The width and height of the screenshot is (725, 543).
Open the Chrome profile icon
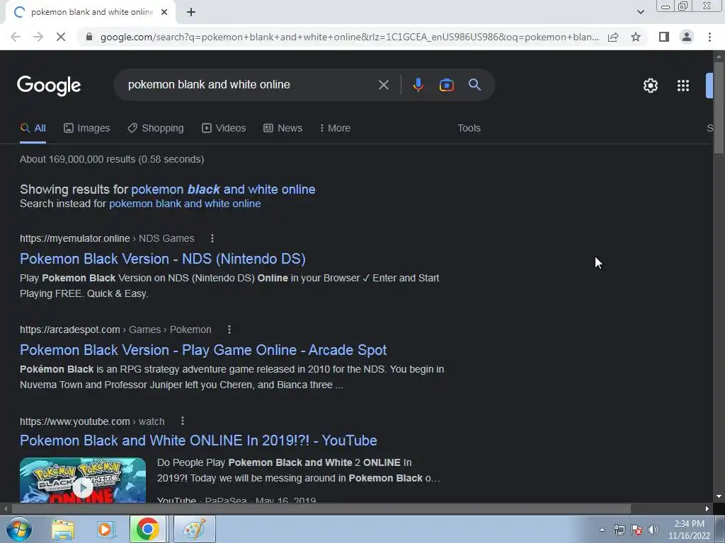tap(687, 37)
